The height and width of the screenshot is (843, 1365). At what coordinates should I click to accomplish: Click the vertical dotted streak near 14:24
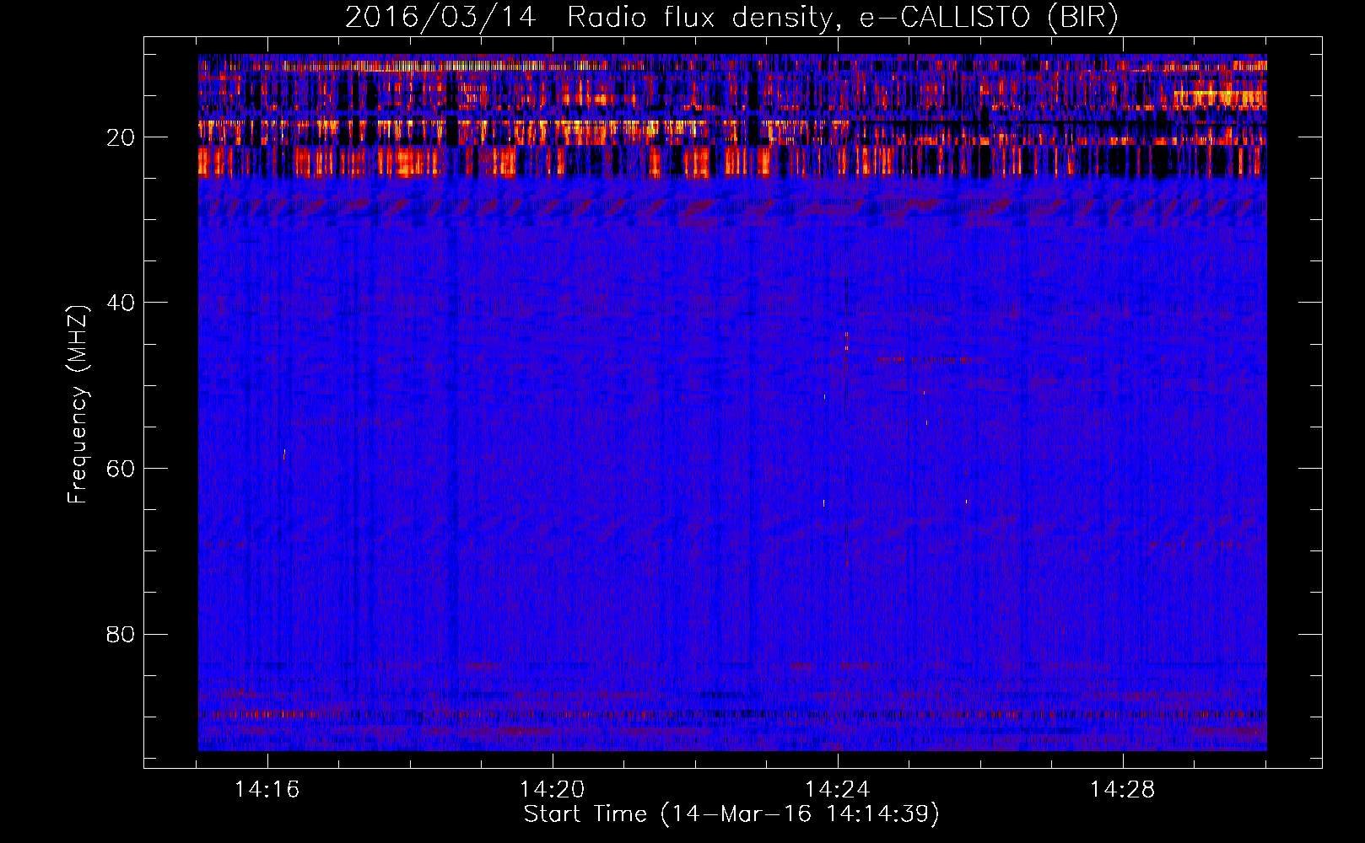pyautogui.click(x=846, y=337)
